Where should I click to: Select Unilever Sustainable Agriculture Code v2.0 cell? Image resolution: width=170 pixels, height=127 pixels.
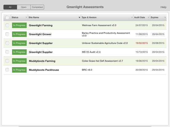click(105, 43)
